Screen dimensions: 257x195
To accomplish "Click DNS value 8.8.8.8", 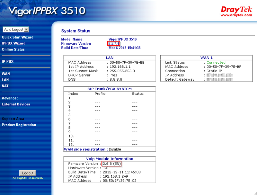I will [116, 79].
